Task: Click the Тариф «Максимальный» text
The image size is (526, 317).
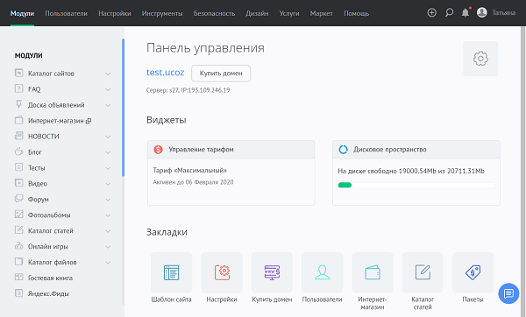Action: (190, 170)
